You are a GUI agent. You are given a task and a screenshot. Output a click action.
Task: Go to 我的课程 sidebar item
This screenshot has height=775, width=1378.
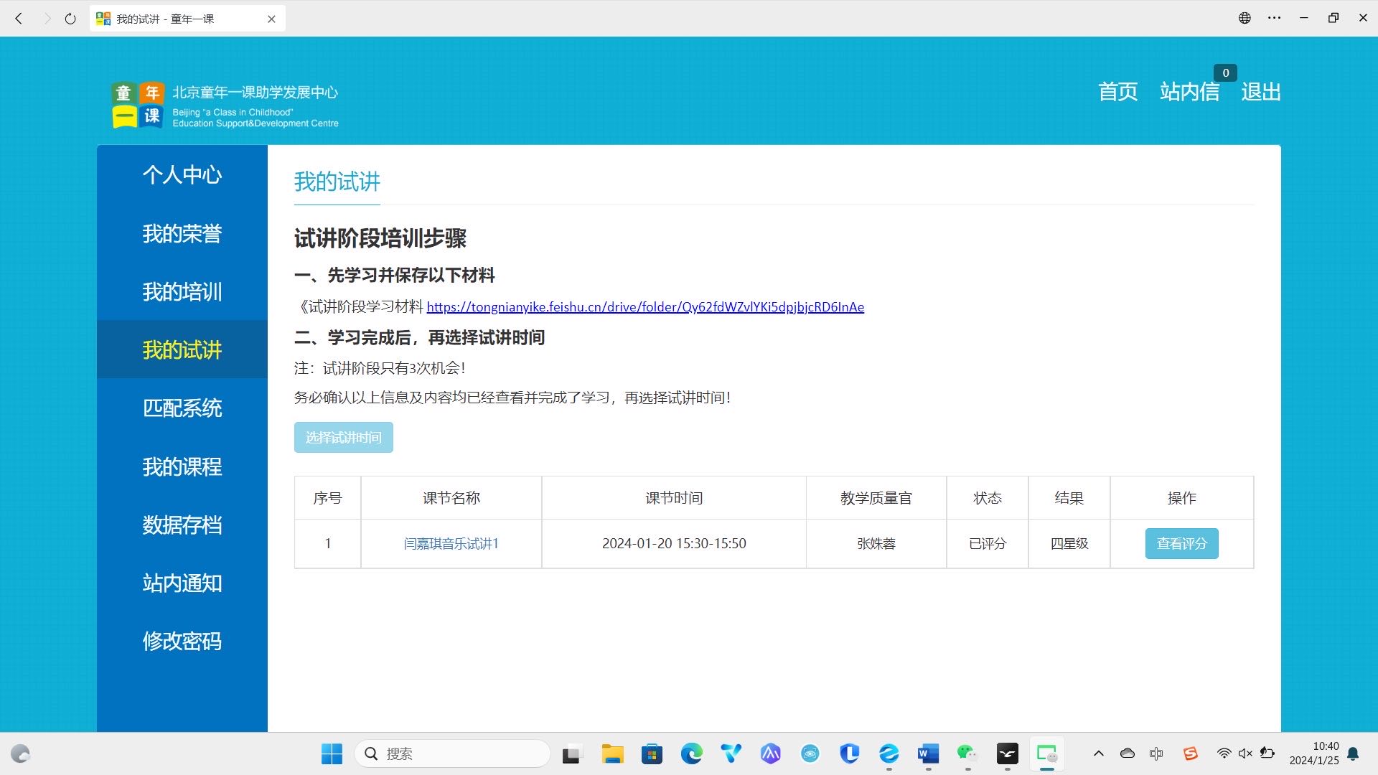click(182, 466)
